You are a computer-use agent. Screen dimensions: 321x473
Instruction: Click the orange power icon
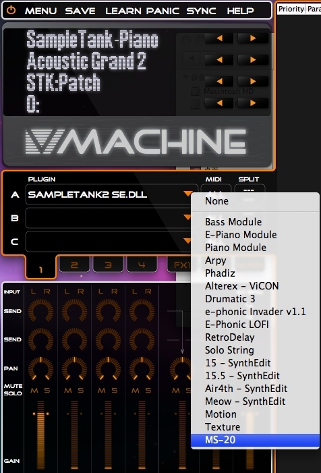[11, 10]
